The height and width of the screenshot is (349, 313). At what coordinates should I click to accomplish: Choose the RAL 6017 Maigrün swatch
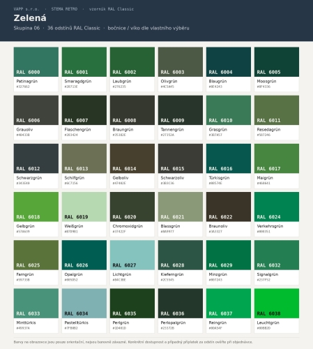point(277,158)
